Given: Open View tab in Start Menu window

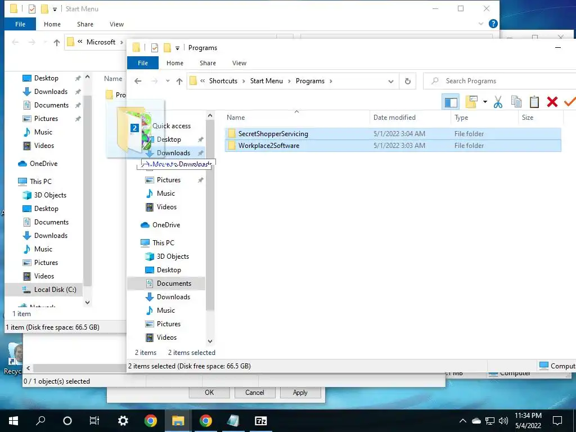Looking at the screenshot, I should coord(116,24).
